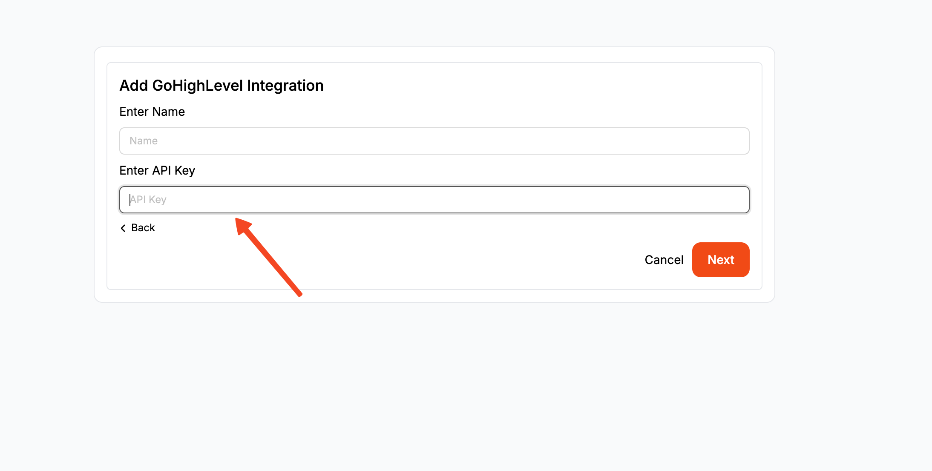Click the 'Enter API Key' label
This screenshot has height=471, width=932.
click(x=157, y=170)
